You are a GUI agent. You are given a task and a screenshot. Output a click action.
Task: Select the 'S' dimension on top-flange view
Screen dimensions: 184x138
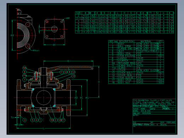tap(39, 29)
